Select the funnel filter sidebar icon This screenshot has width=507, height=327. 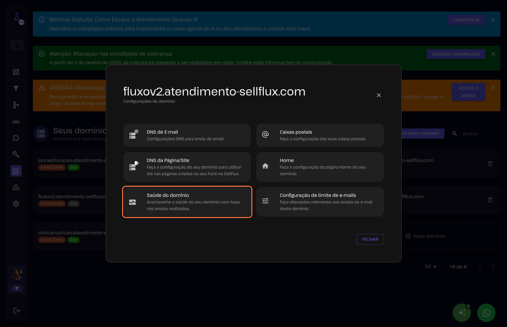pyautogui.click(x=16, y=88)
